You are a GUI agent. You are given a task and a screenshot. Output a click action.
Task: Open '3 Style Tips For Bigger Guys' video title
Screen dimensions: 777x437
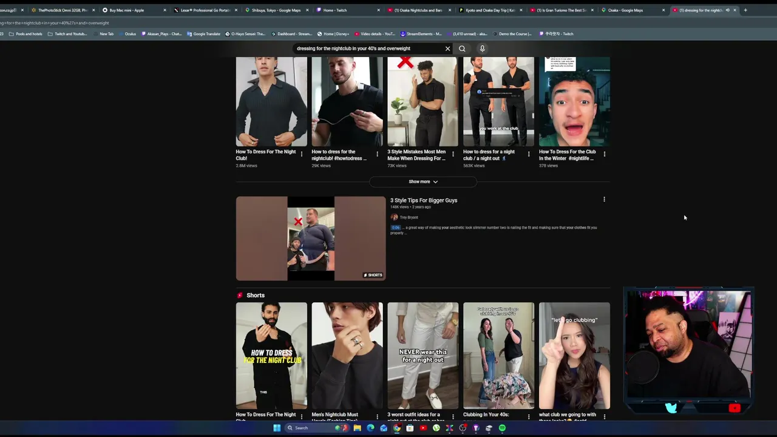[424, 200]
